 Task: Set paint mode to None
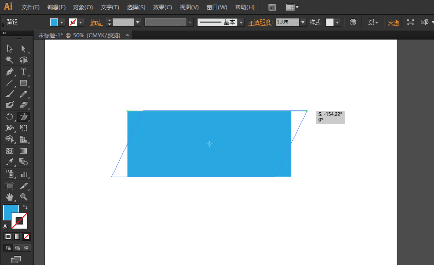[26, 237]
